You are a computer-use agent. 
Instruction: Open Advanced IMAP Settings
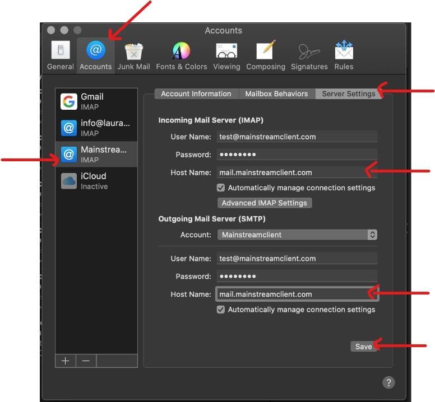265,203
